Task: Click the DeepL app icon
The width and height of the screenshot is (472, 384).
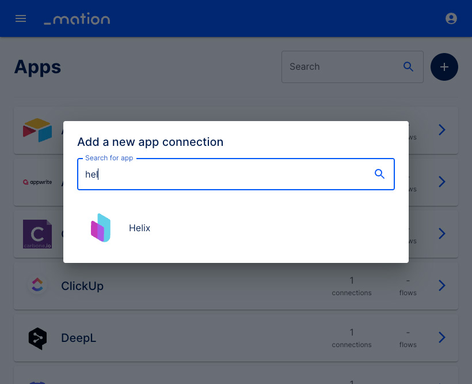Action: [37, 338]
